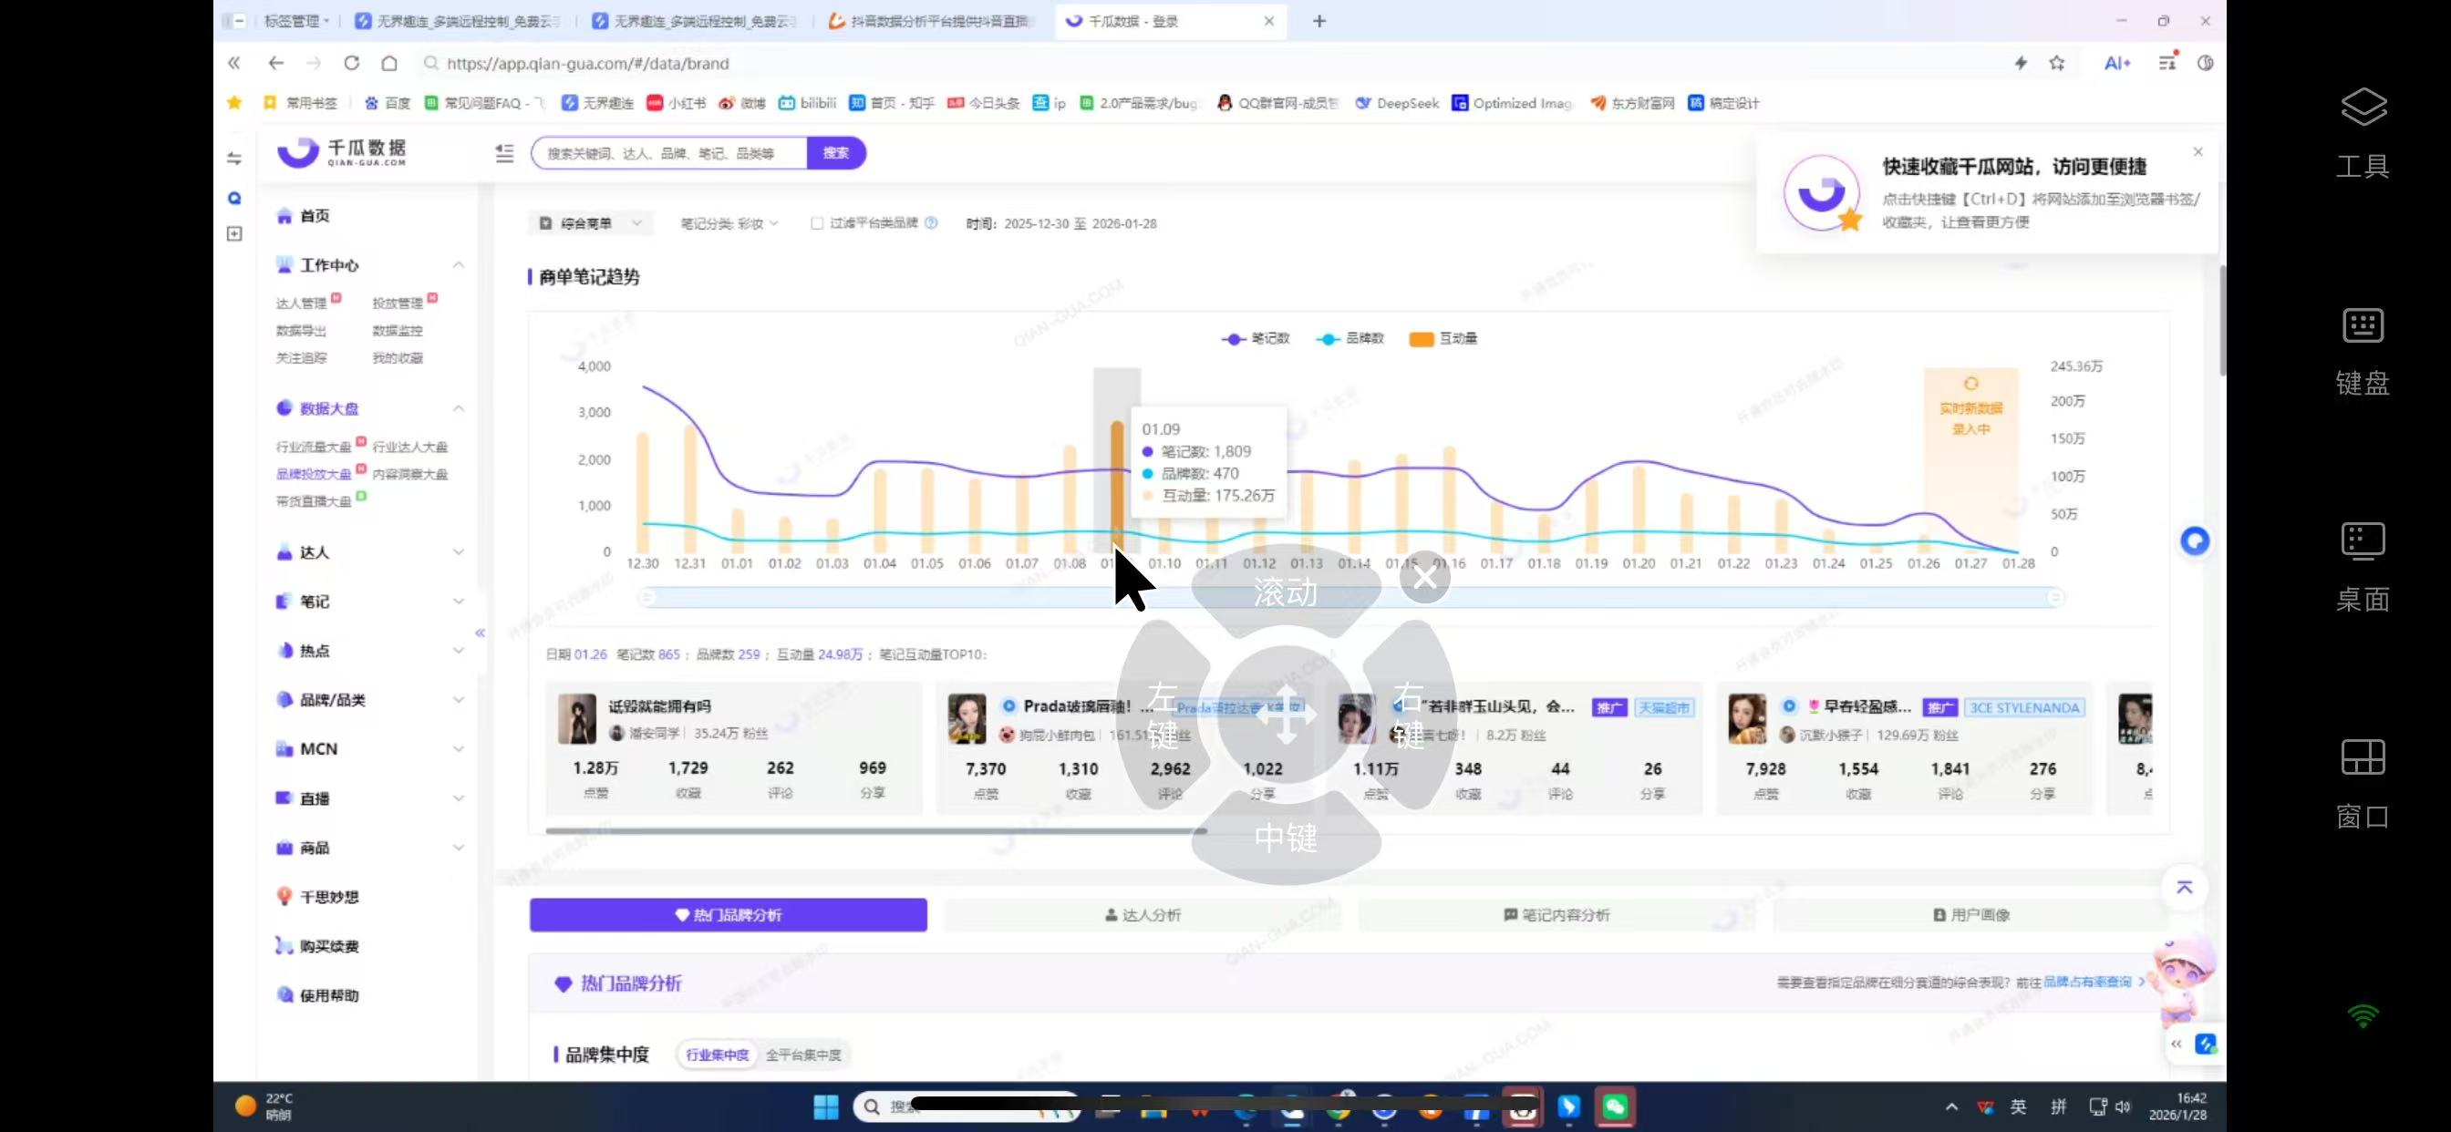Enable the 过滤平台类品牌 checkbox
This screenshot has width=2451, height=1132.
click(x=816, y=222)
